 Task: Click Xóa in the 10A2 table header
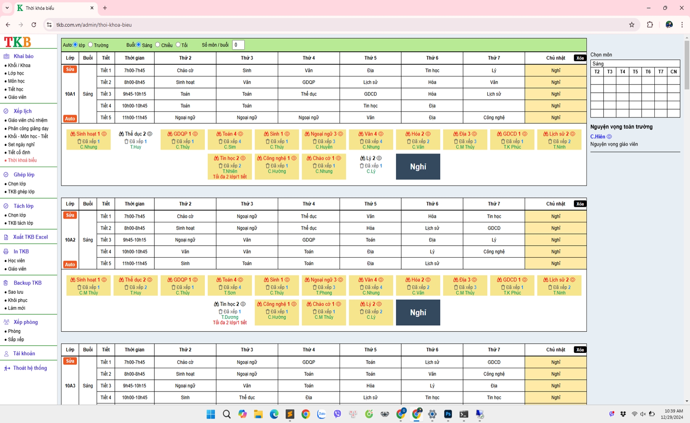(x=580, y=204)
